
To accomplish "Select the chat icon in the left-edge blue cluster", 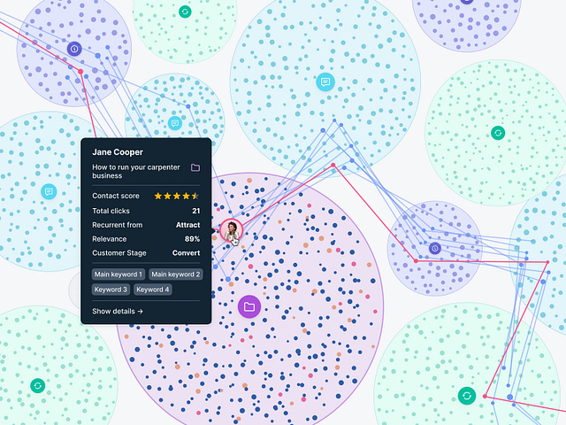I will tap(49, 191).
